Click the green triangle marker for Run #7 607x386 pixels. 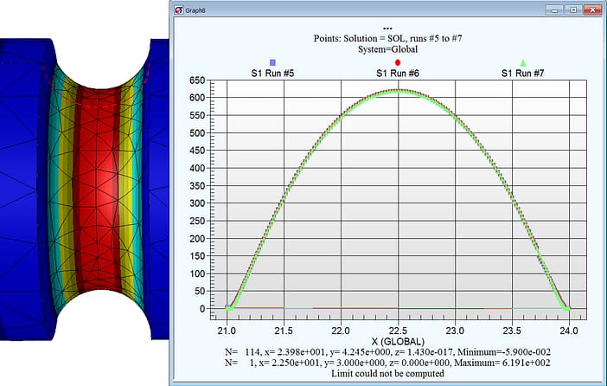523,63
